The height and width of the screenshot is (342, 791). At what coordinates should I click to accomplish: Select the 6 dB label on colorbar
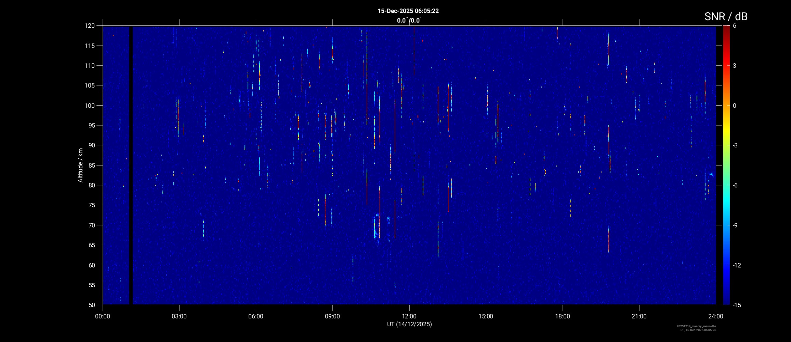pyautogui.click(x=735, y=26)
